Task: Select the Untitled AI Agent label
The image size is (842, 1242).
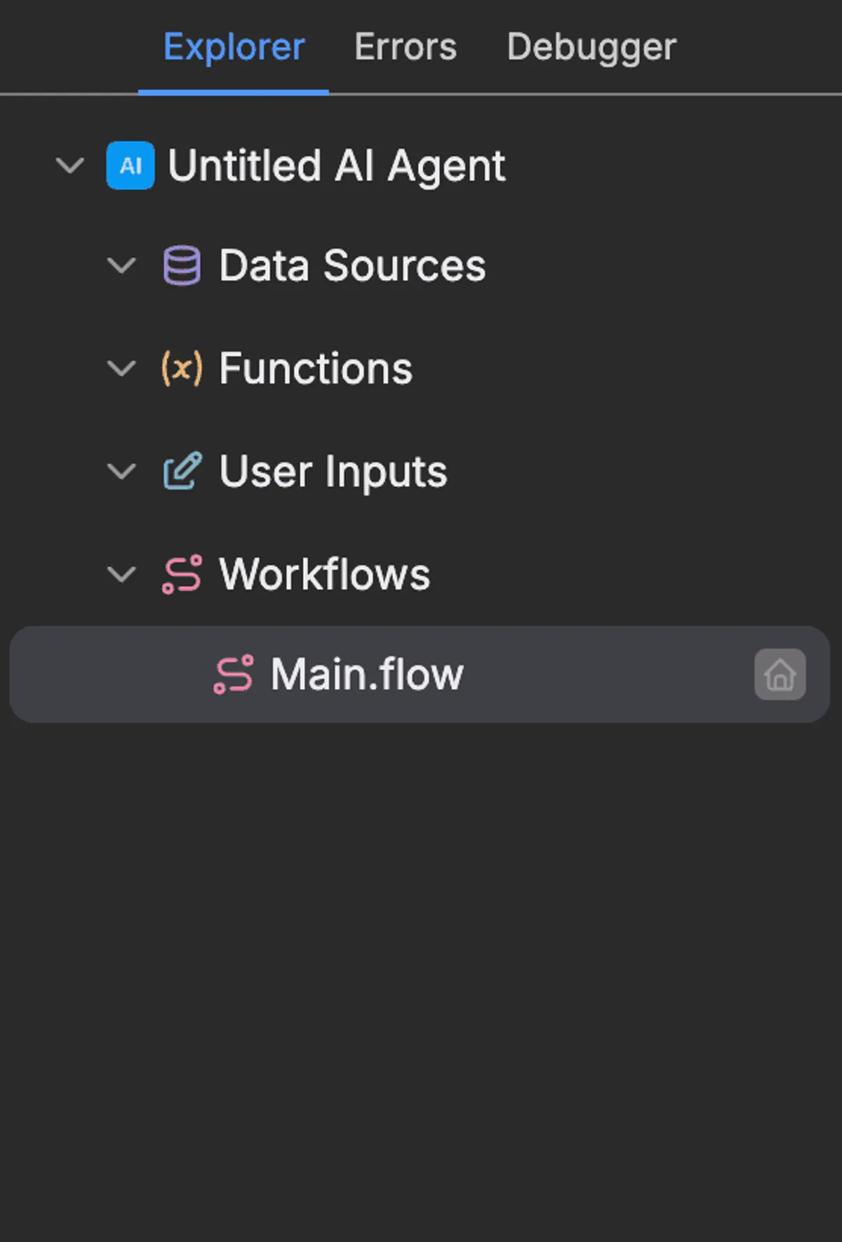Action: 337,166
